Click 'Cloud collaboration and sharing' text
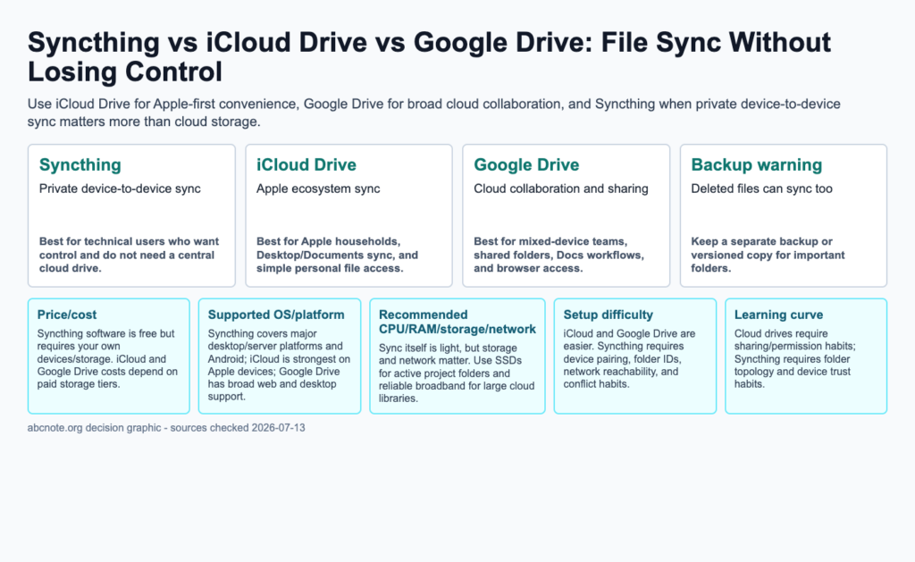The height and width of the screenshot is (562, 915). pos(561,189)
